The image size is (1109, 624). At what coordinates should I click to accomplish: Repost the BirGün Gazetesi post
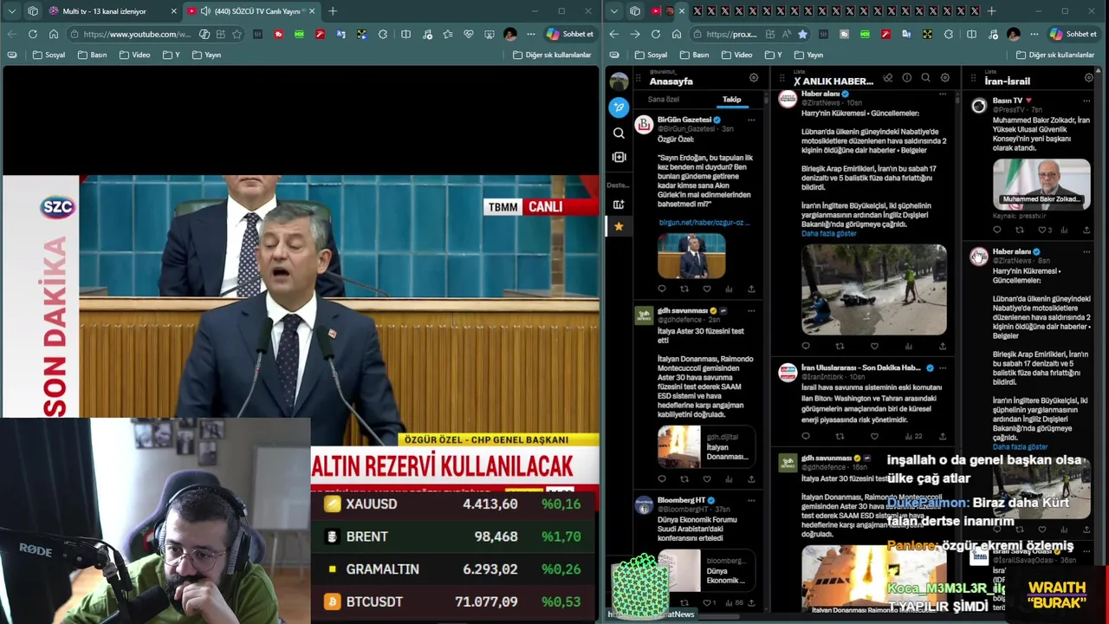coord(684,289)
